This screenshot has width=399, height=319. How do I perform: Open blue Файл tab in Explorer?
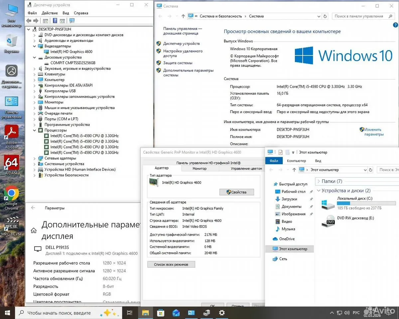coord(274,161)
